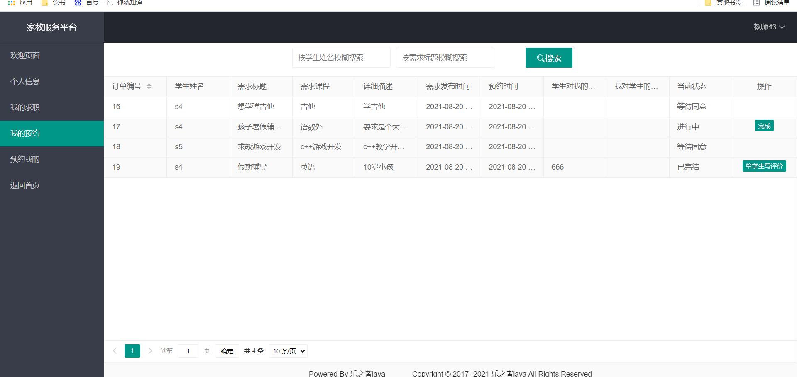Focus the 按学生姓名模糊搜索 input

[x=341, y=58]
